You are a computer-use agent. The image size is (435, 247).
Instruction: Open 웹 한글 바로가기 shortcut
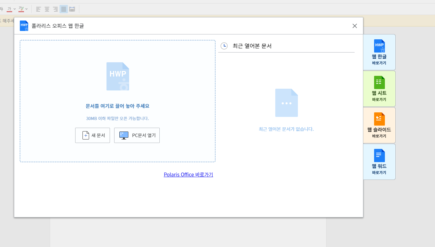[379, 52]
